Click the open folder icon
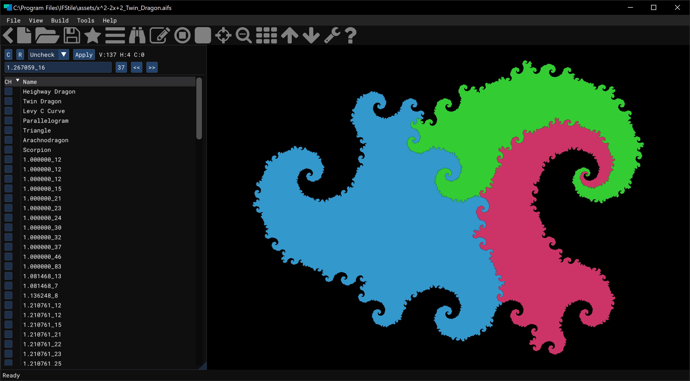Screen dimensions: 690x381 tap(47, 35)
